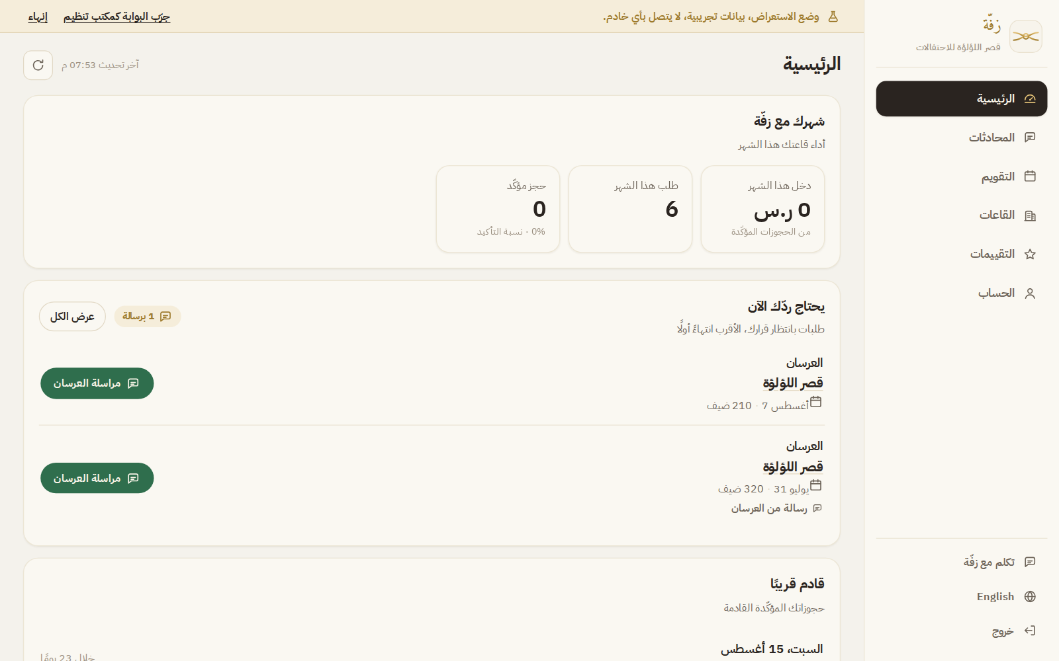This screenshot has width=1059, height=661.
Task: Click جرّب البوابة كمكتب تنظيم link
Action: (116, 17)
